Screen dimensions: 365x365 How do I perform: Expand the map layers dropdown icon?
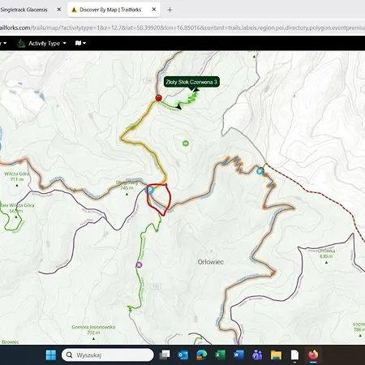[80, 43]
